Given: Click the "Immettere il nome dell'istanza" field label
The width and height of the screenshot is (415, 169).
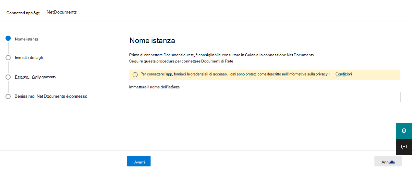Looking at the screenshot, I should pyautogui.click(x=154, y=87).
